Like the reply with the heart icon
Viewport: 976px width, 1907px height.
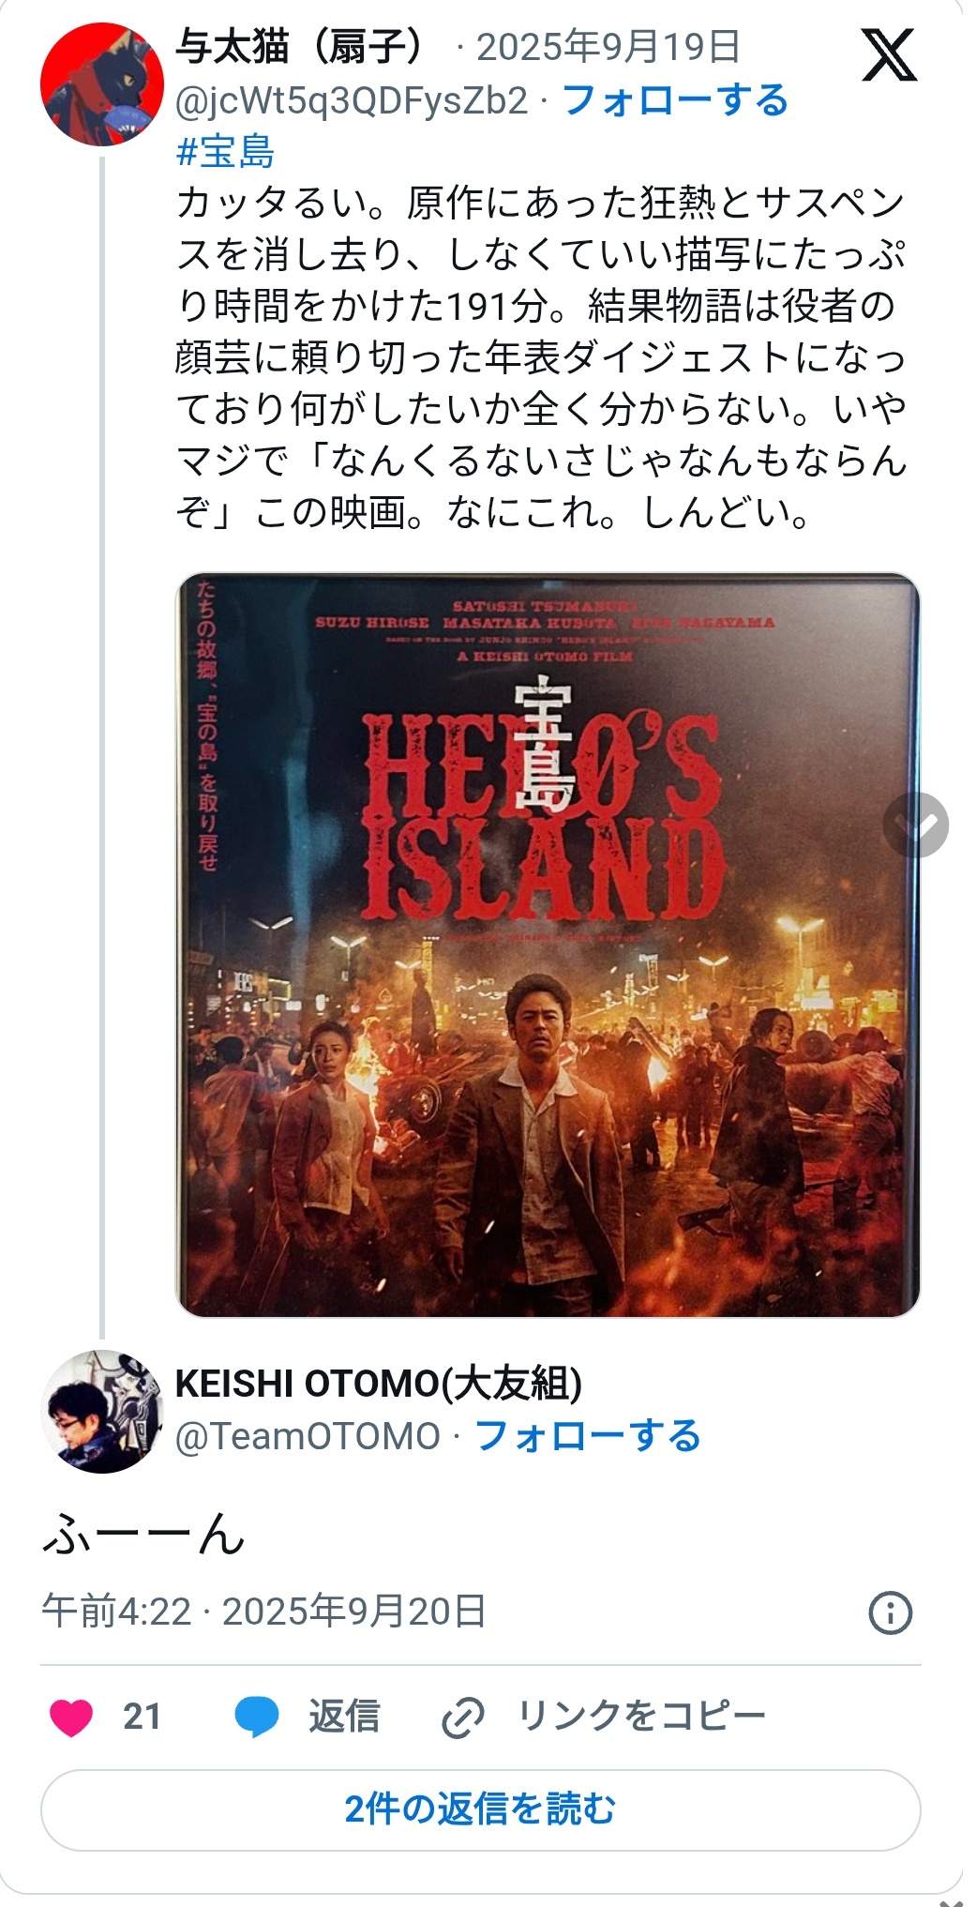point(71,1718)
